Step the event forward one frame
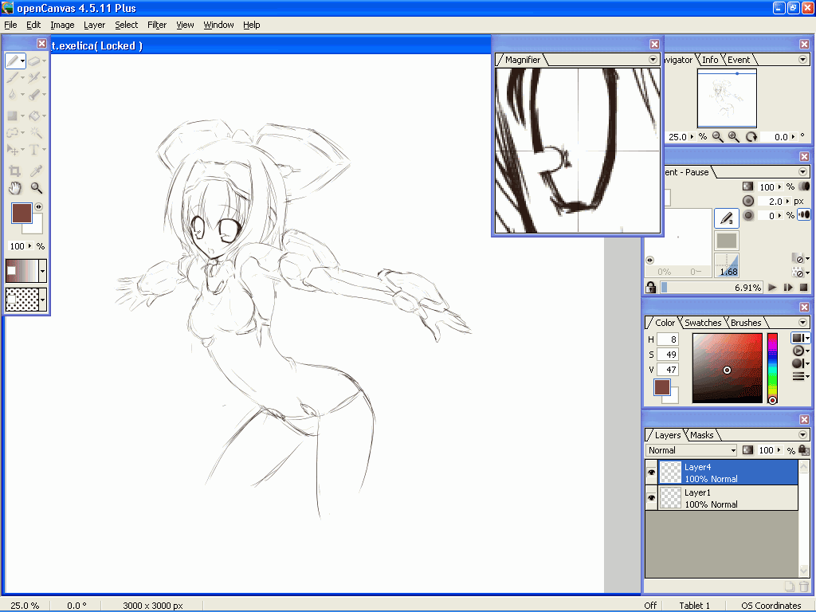This screenshot has width=816, height=612. click(x=788, y=287)
